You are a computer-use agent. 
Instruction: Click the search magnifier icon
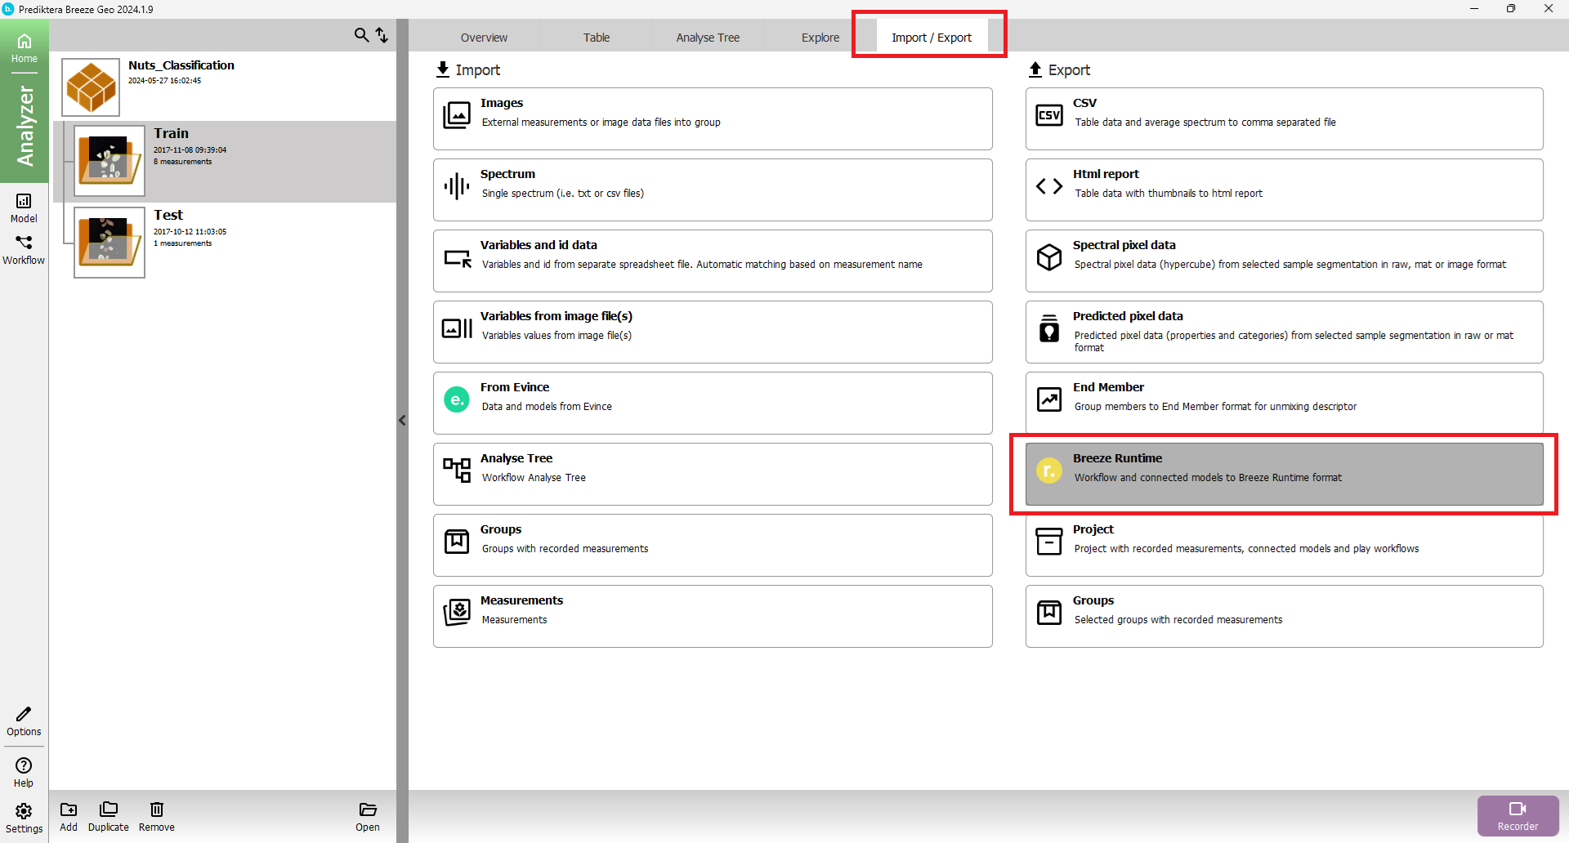pyautogui.click(x=360, y=35)
